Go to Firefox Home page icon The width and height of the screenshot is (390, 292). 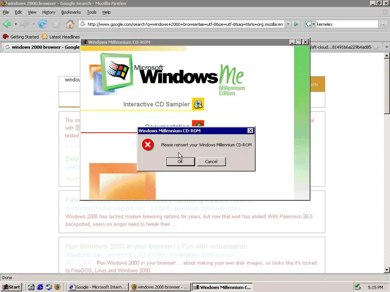pos(70,24)
